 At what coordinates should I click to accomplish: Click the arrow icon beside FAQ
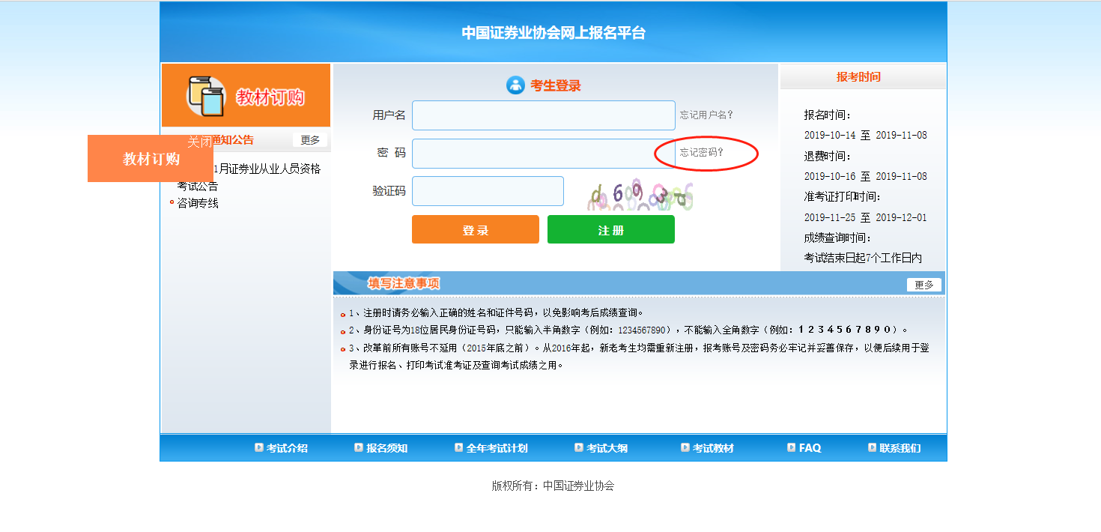(x=791, y=447)
